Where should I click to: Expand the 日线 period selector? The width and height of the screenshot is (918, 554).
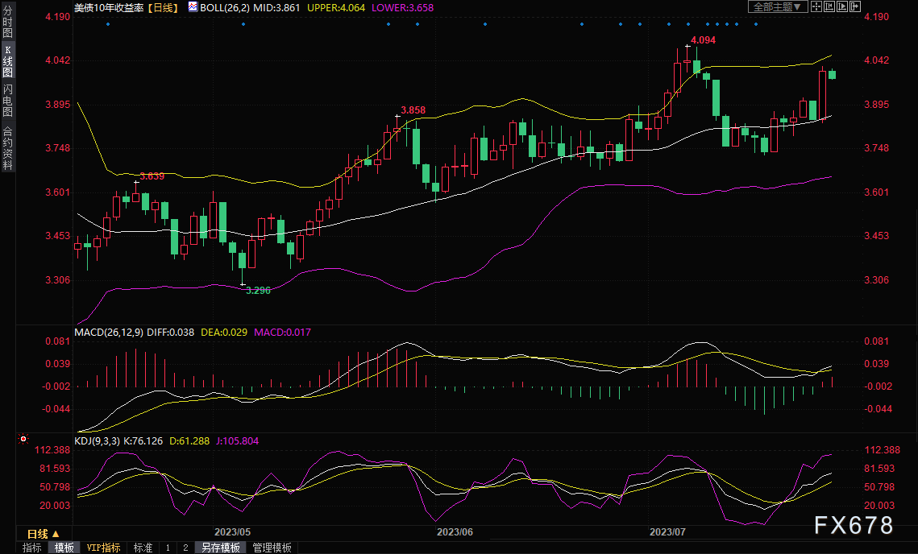pyautogui.click(x=43, y=534)
